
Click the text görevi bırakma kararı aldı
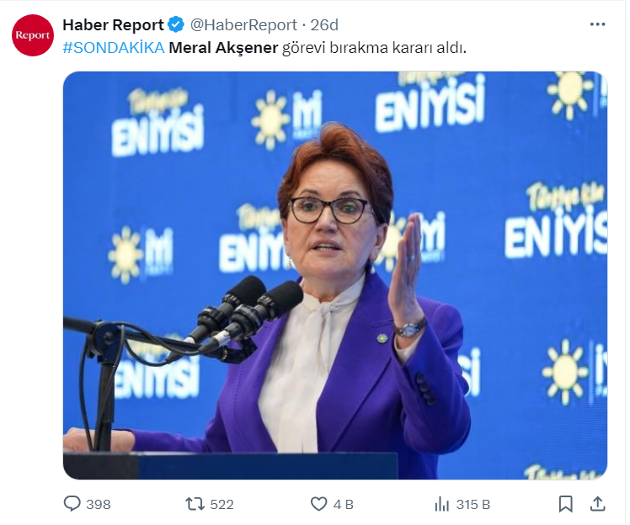374,48
